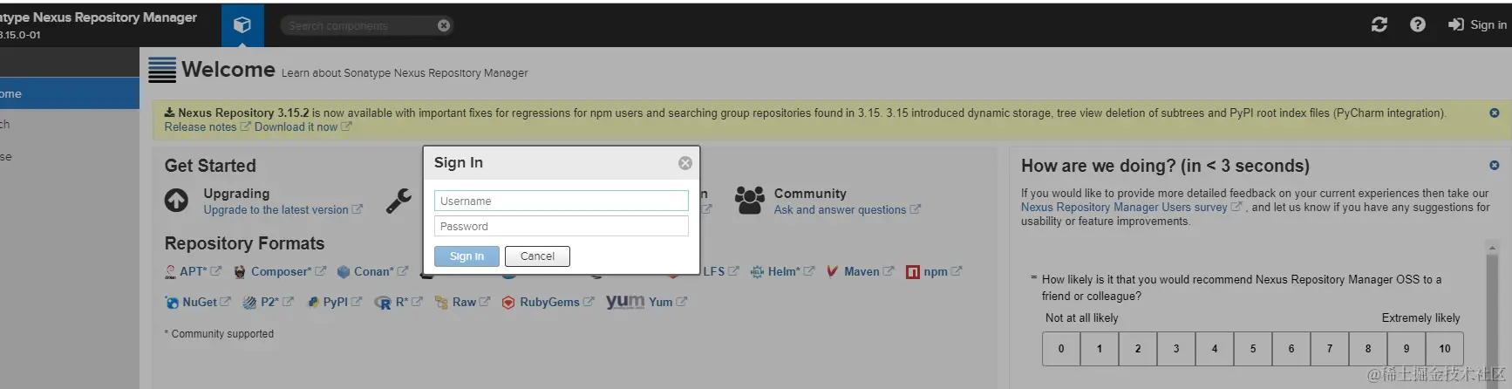Open the help question mark icon

click(1418, 24)
